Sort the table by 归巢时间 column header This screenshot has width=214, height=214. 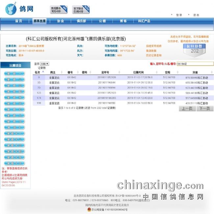coord(138,72)
